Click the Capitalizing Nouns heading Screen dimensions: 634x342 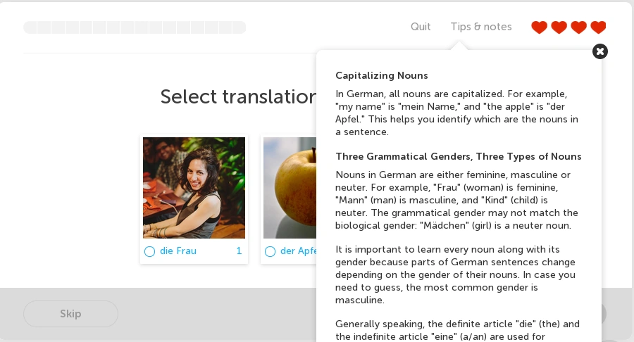(382, 75)
